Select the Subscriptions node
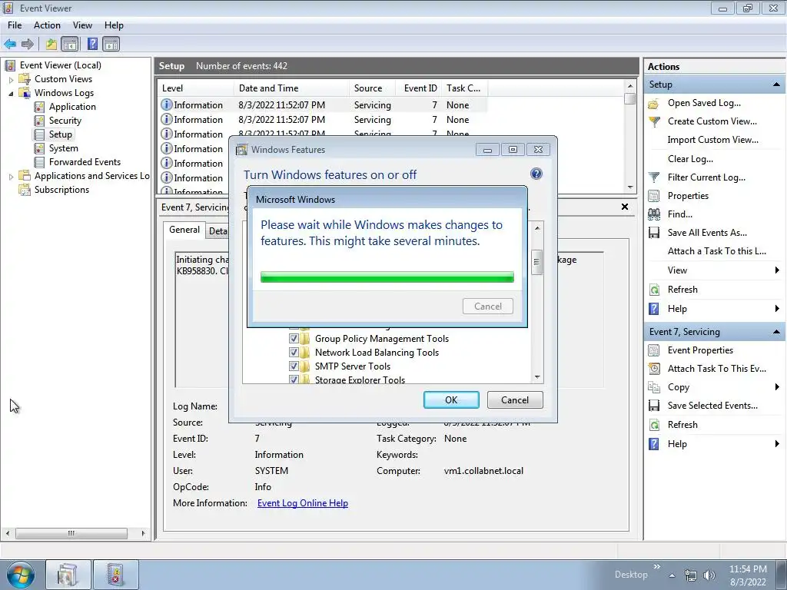The image size is (787, 590). pyautogui.click(x=61, y=190)
